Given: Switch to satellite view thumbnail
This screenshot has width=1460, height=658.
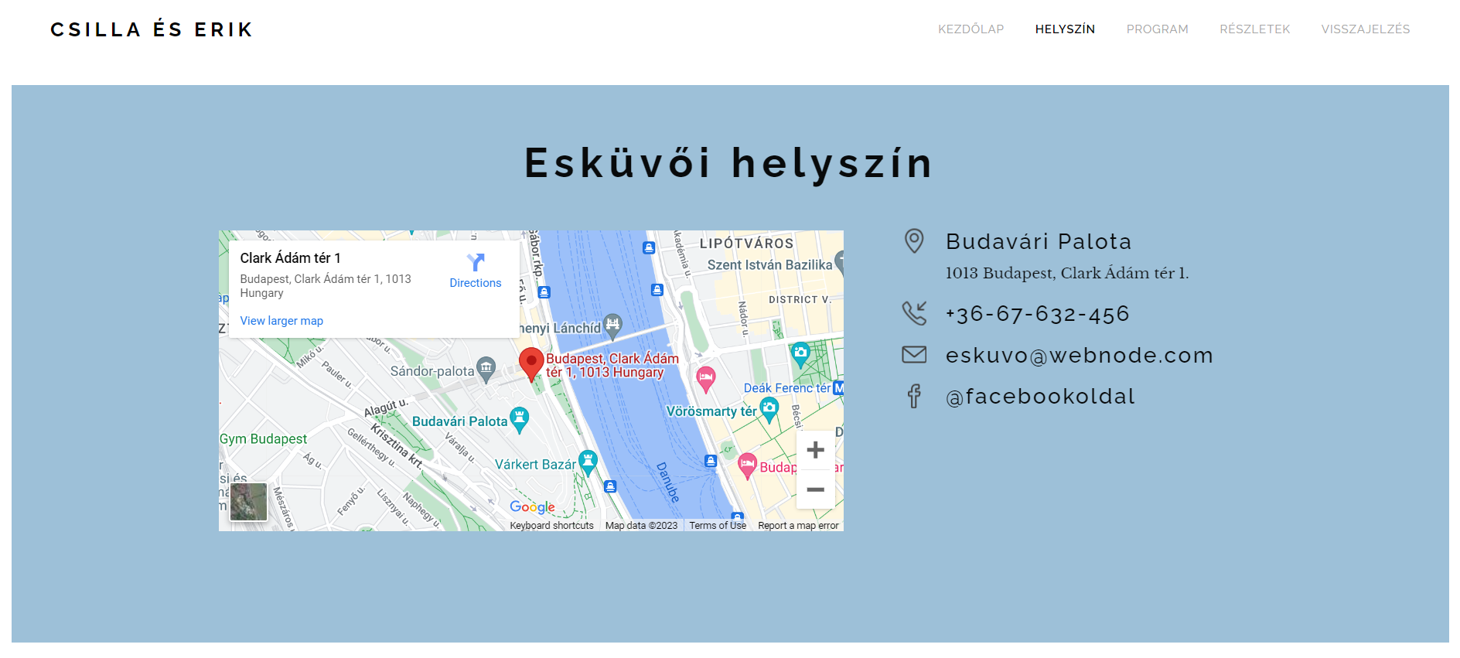Looking at the screenshot, I should pyautogui.click(x=248, y=502).
